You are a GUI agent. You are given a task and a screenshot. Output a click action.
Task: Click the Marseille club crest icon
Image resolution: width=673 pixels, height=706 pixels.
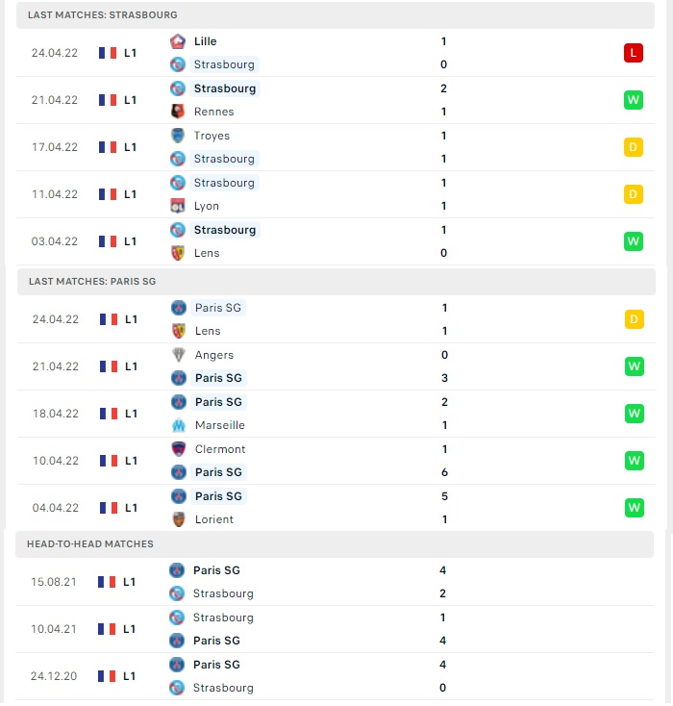pyautogui.click(x=179, y=425)
